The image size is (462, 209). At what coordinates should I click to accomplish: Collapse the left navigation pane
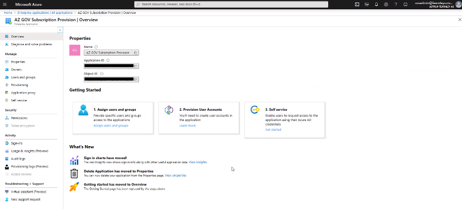60,30
